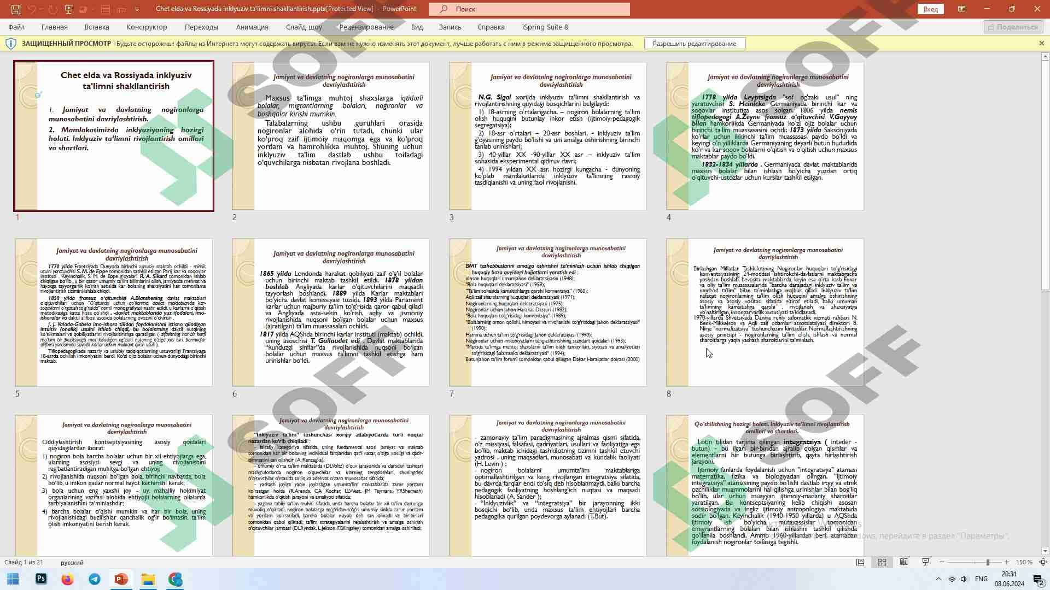Select slide 1 thumbnail titled Chet elda va Rossiyada
The height and width of the screenshot is (590, 1050).
pyautogui.click(x=114, y=136)
